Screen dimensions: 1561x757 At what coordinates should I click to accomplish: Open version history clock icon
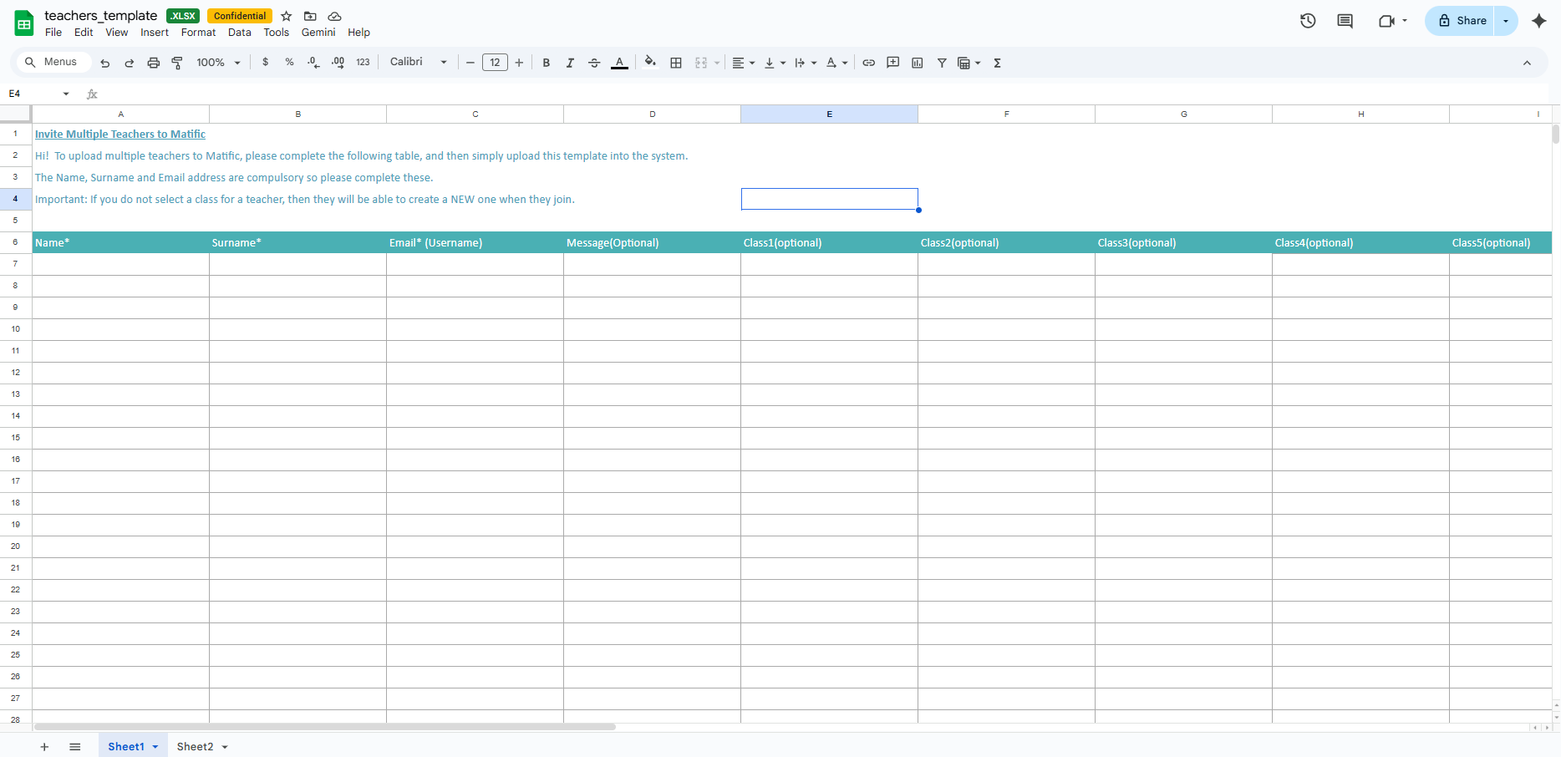point(1308,21)
